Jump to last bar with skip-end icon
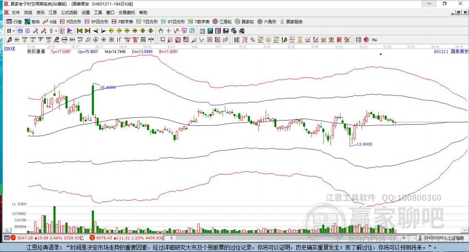Image resolution: width=469 pixels, height=252 pixels. point(87,31)
